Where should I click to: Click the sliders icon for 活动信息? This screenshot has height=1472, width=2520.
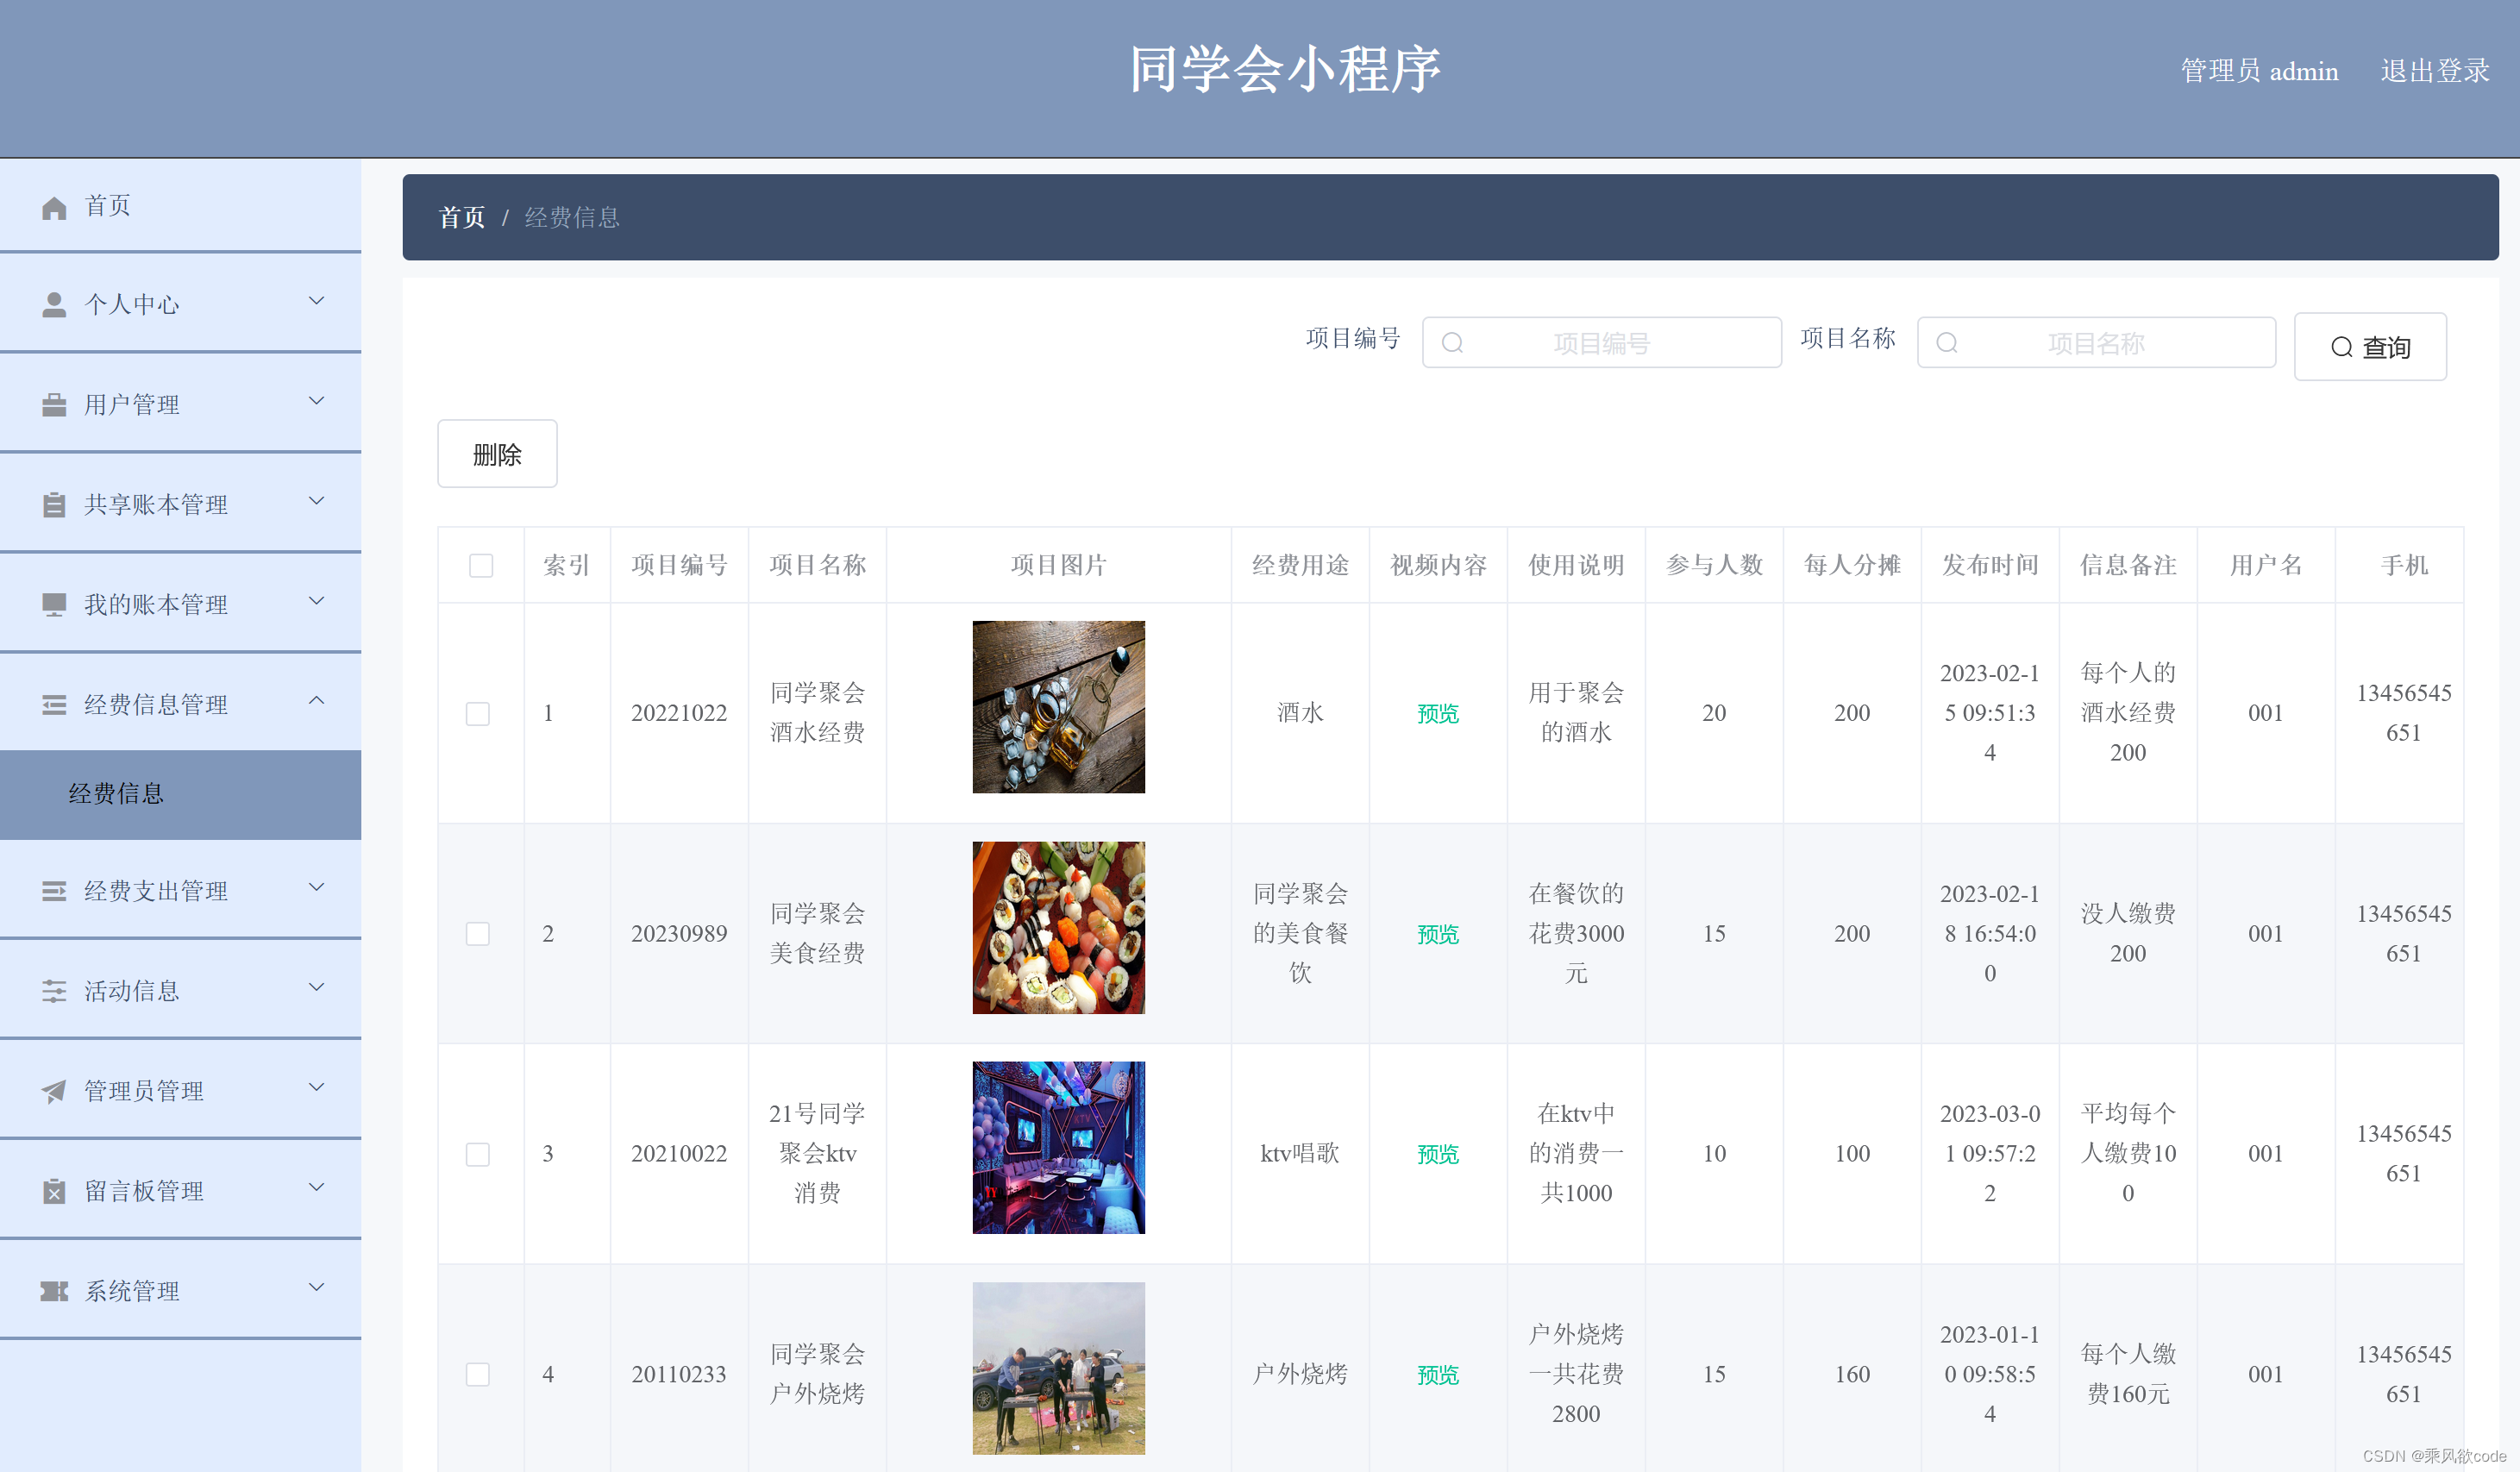[54, 991]
